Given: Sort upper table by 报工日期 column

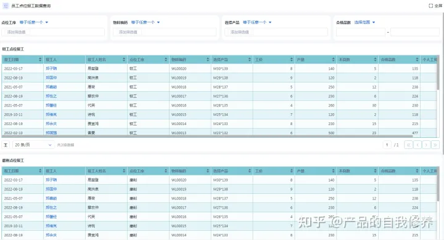Looking at the screenshot, I should point(40,59).
